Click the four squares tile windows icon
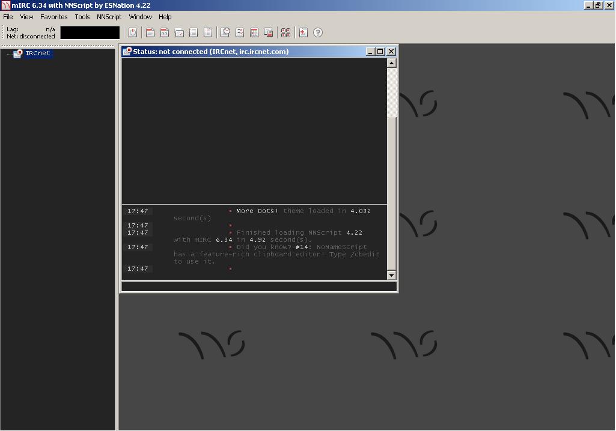 click(286, 32)
